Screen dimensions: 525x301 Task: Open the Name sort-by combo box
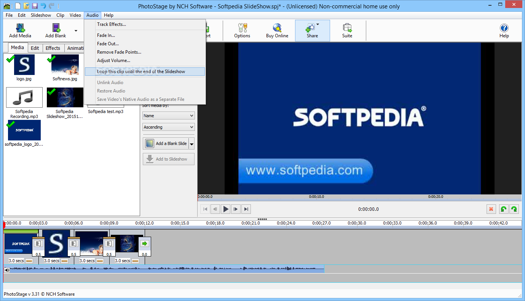(x=169, y=116)
